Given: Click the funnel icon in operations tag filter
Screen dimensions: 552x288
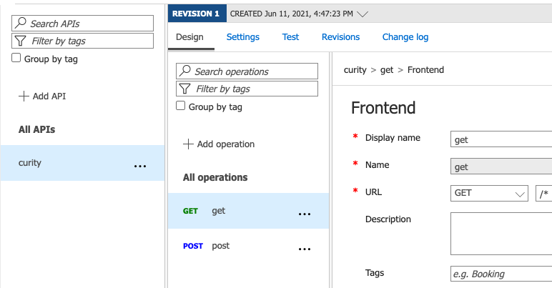Looking at the screenshot, I should [184, 89].
